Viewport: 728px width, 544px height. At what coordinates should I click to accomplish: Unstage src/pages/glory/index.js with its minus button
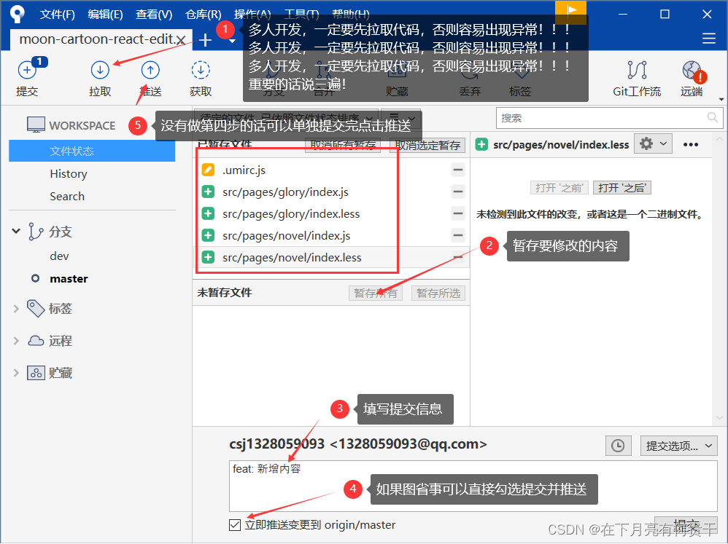458,192
